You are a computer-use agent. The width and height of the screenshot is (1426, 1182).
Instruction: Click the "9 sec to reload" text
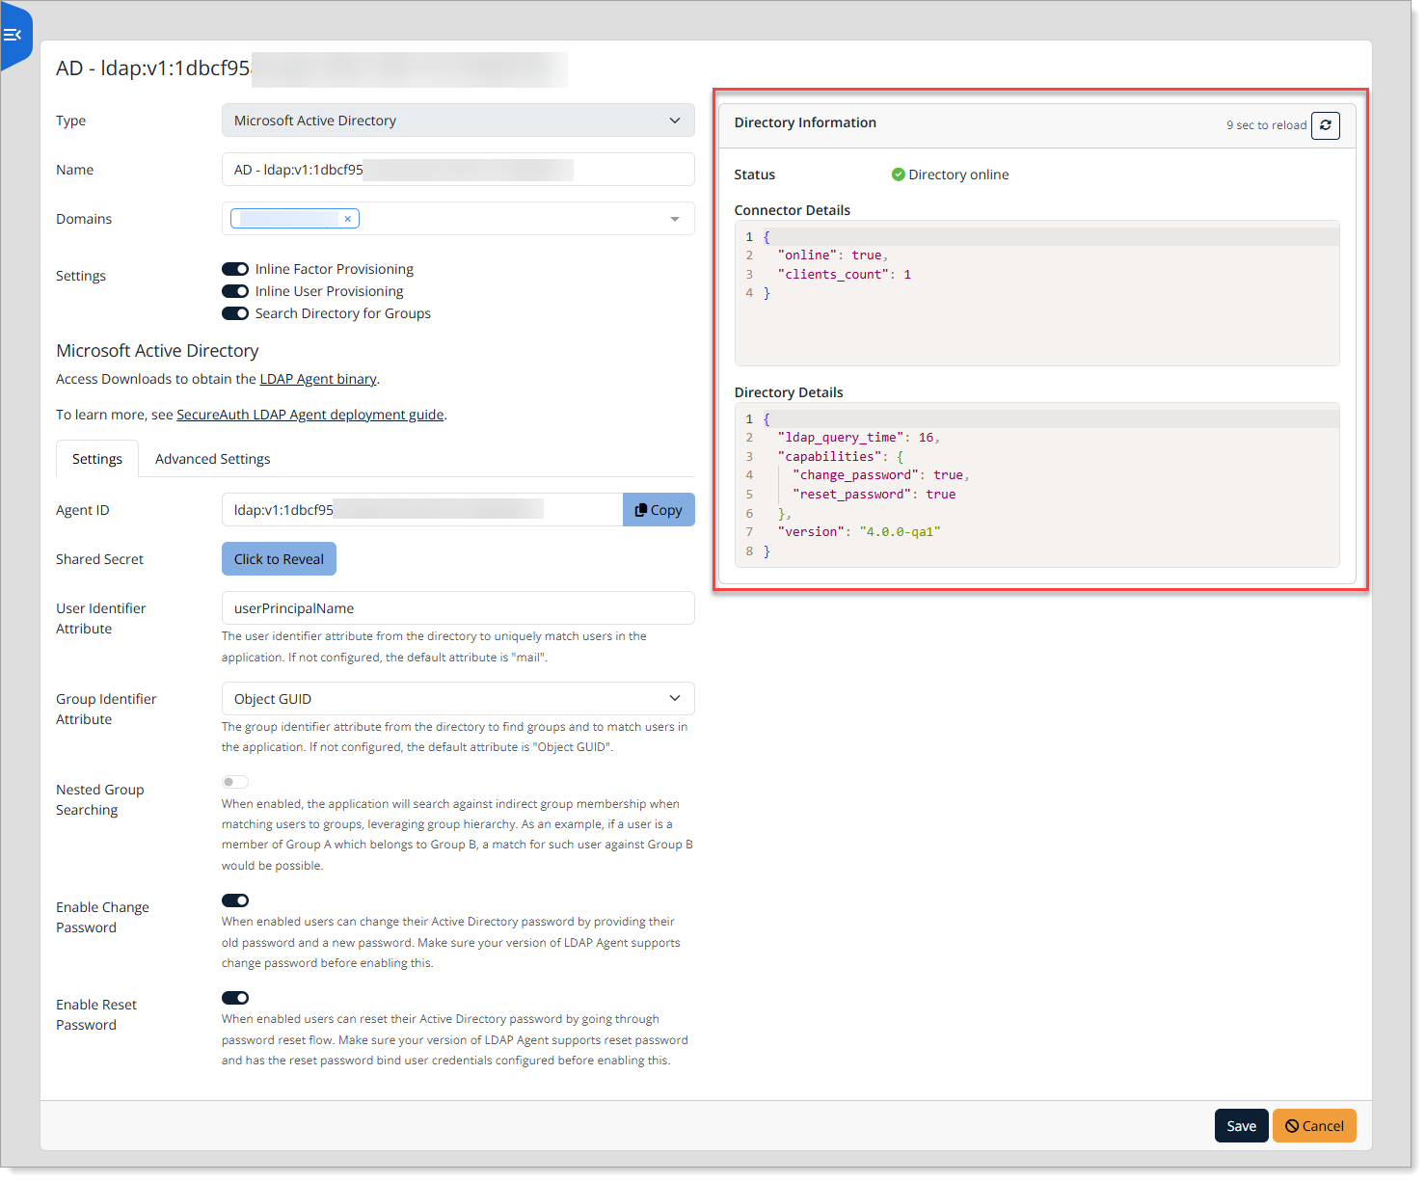point(1266,125)
